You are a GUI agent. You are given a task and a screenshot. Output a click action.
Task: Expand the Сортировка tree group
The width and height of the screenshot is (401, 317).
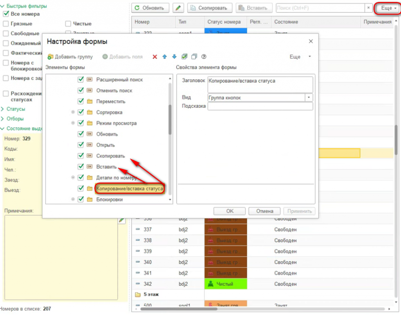[x=73, y=112]
